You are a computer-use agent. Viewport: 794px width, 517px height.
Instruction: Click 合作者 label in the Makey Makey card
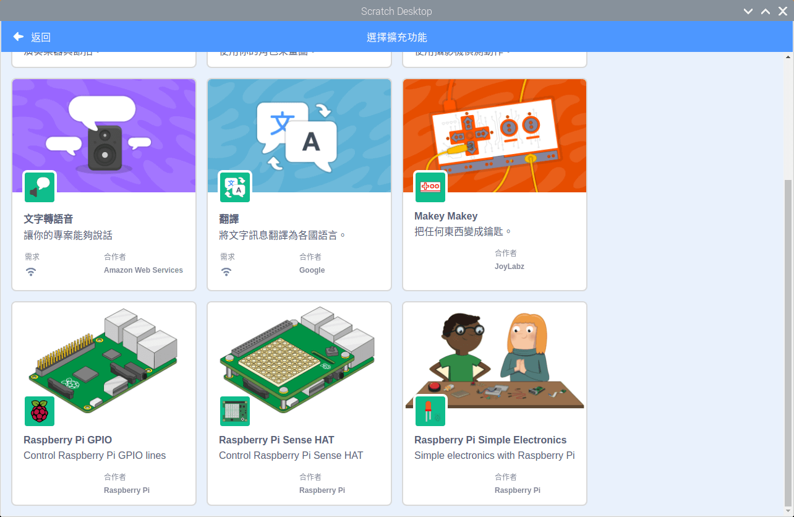coord(506,253)
